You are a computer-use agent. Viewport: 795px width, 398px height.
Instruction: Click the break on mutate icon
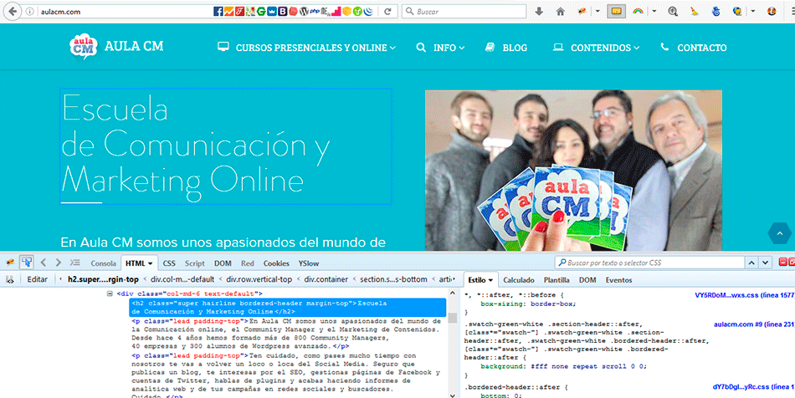(x=10, y=279)
